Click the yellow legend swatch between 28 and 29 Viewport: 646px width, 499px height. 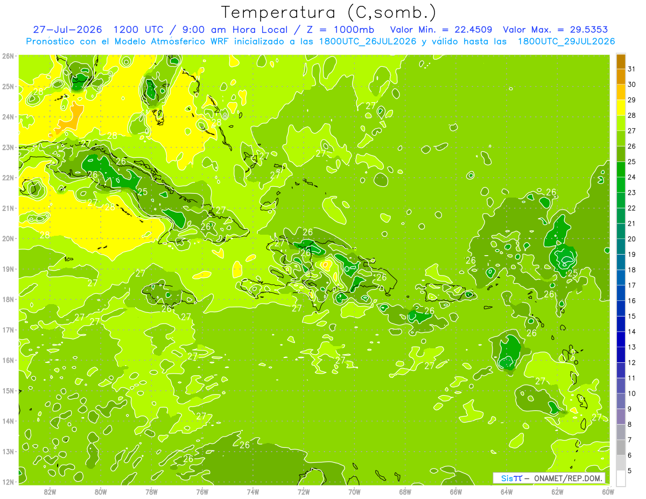point(621,108)
